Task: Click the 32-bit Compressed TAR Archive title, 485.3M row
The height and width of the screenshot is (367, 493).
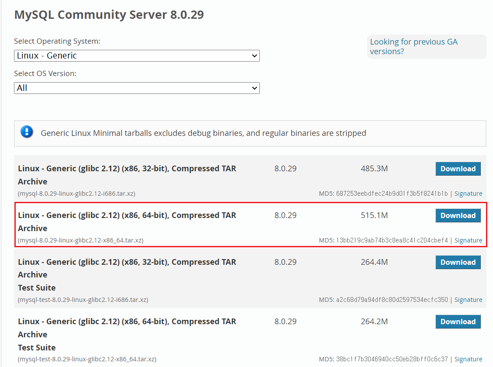Action: click(127, 175)
